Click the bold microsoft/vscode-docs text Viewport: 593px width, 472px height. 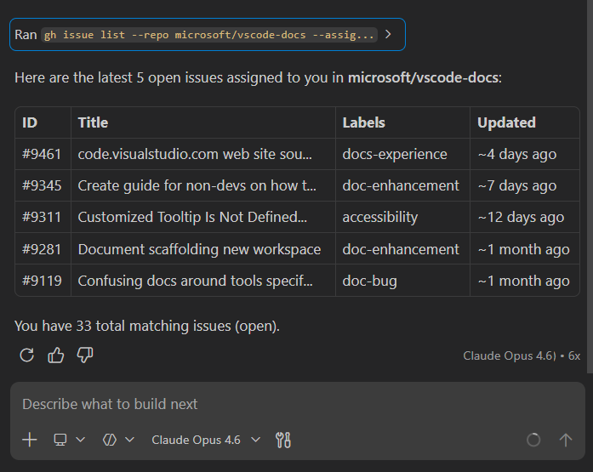(x=423, y=77)
